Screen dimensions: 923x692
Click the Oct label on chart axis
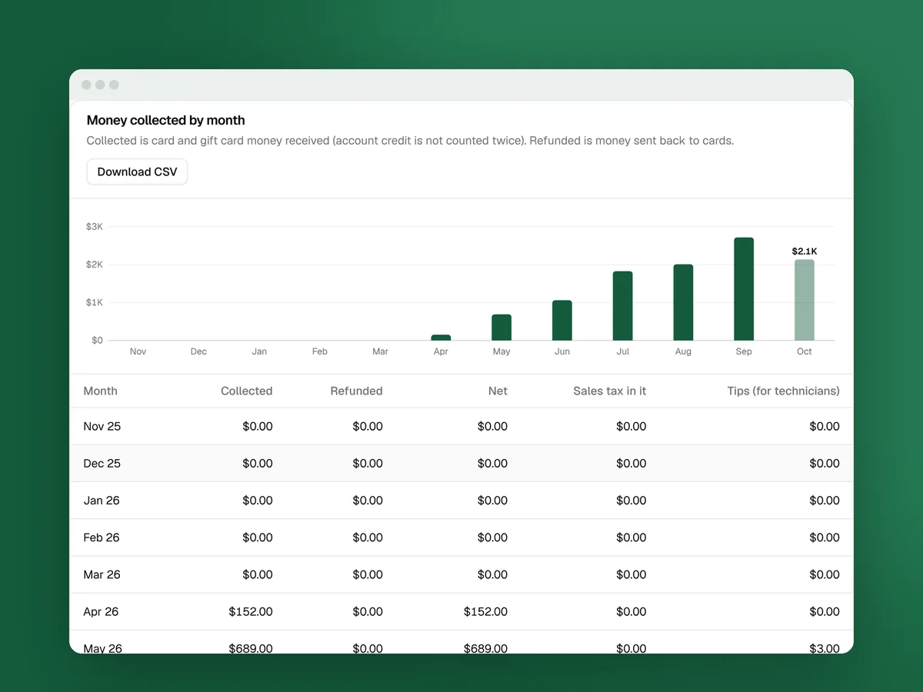point(805,351)
